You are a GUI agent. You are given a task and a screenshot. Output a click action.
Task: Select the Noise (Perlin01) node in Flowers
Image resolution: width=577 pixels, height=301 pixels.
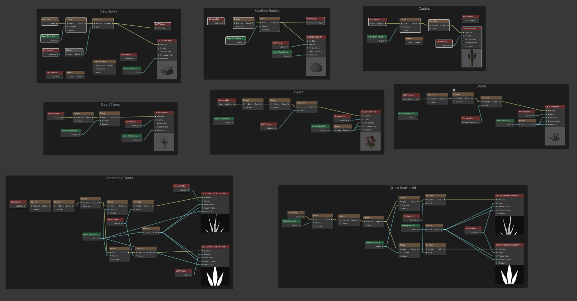coord(320,128)
